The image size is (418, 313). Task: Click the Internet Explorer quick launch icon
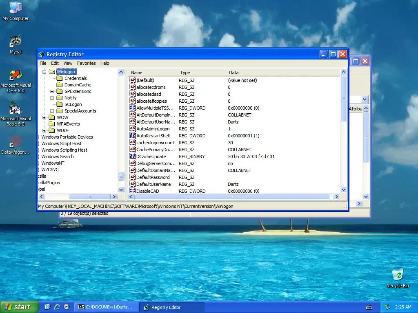coord(57,307)
